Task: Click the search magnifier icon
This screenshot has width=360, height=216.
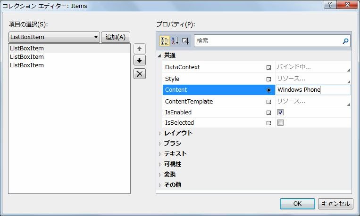Action: pos(345,41)
